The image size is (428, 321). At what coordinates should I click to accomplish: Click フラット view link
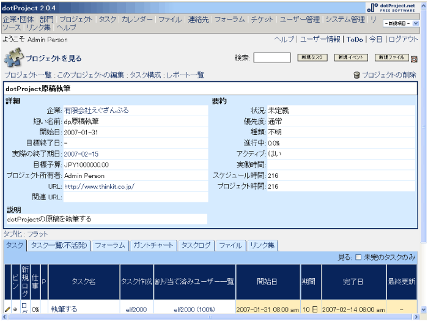coord(37,234)
